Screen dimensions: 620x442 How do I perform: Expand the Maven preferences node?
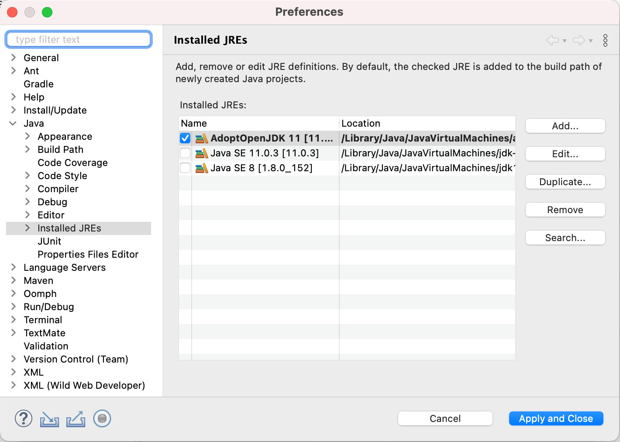pos(14,280)
